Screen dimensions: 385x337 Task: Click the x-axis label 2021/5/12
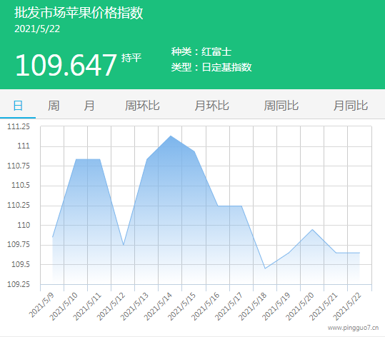coord(111,306)
